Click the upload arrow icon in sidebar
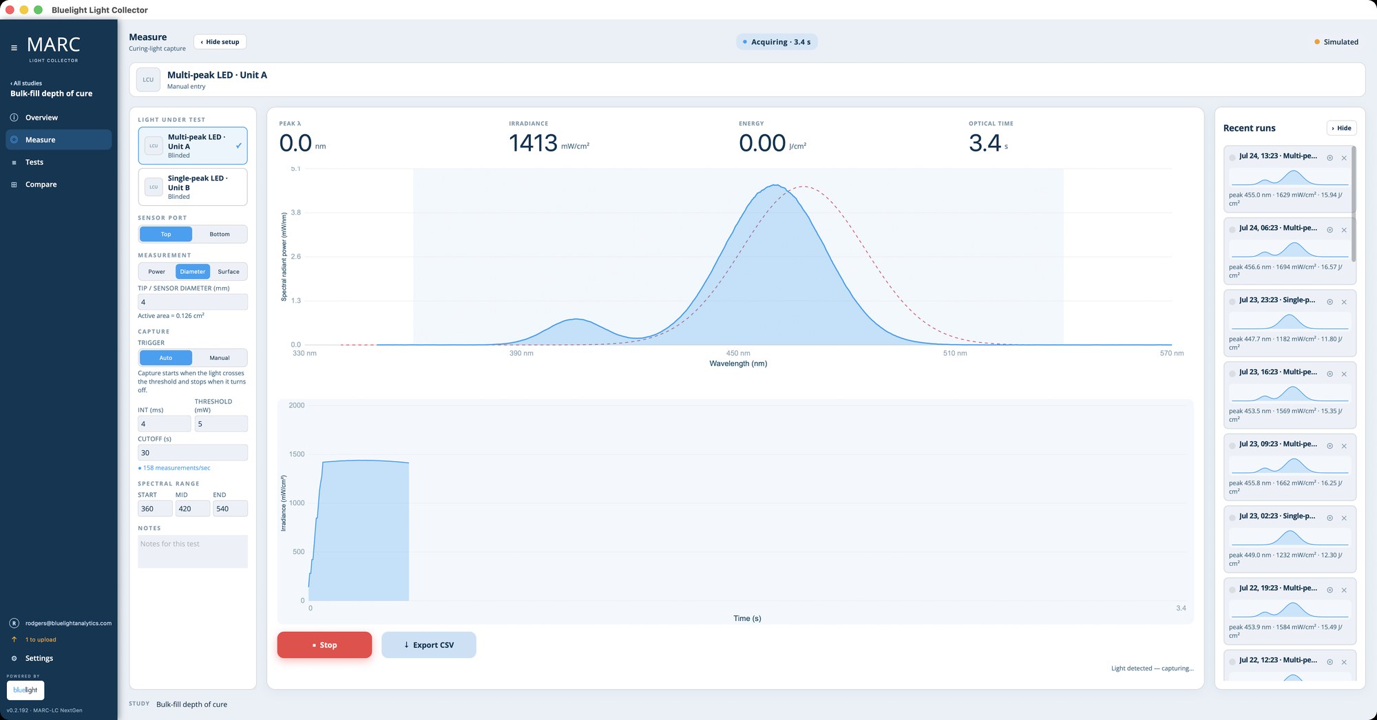The height and width of the screenshot is (720, 1377). coord(14,639)
